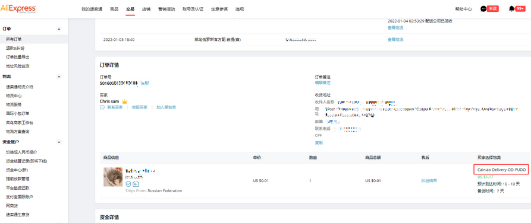Viewport: 531px width, 223px height.
Task: Open 提前放款管理 in the sidebar
Action: [18, 179]
